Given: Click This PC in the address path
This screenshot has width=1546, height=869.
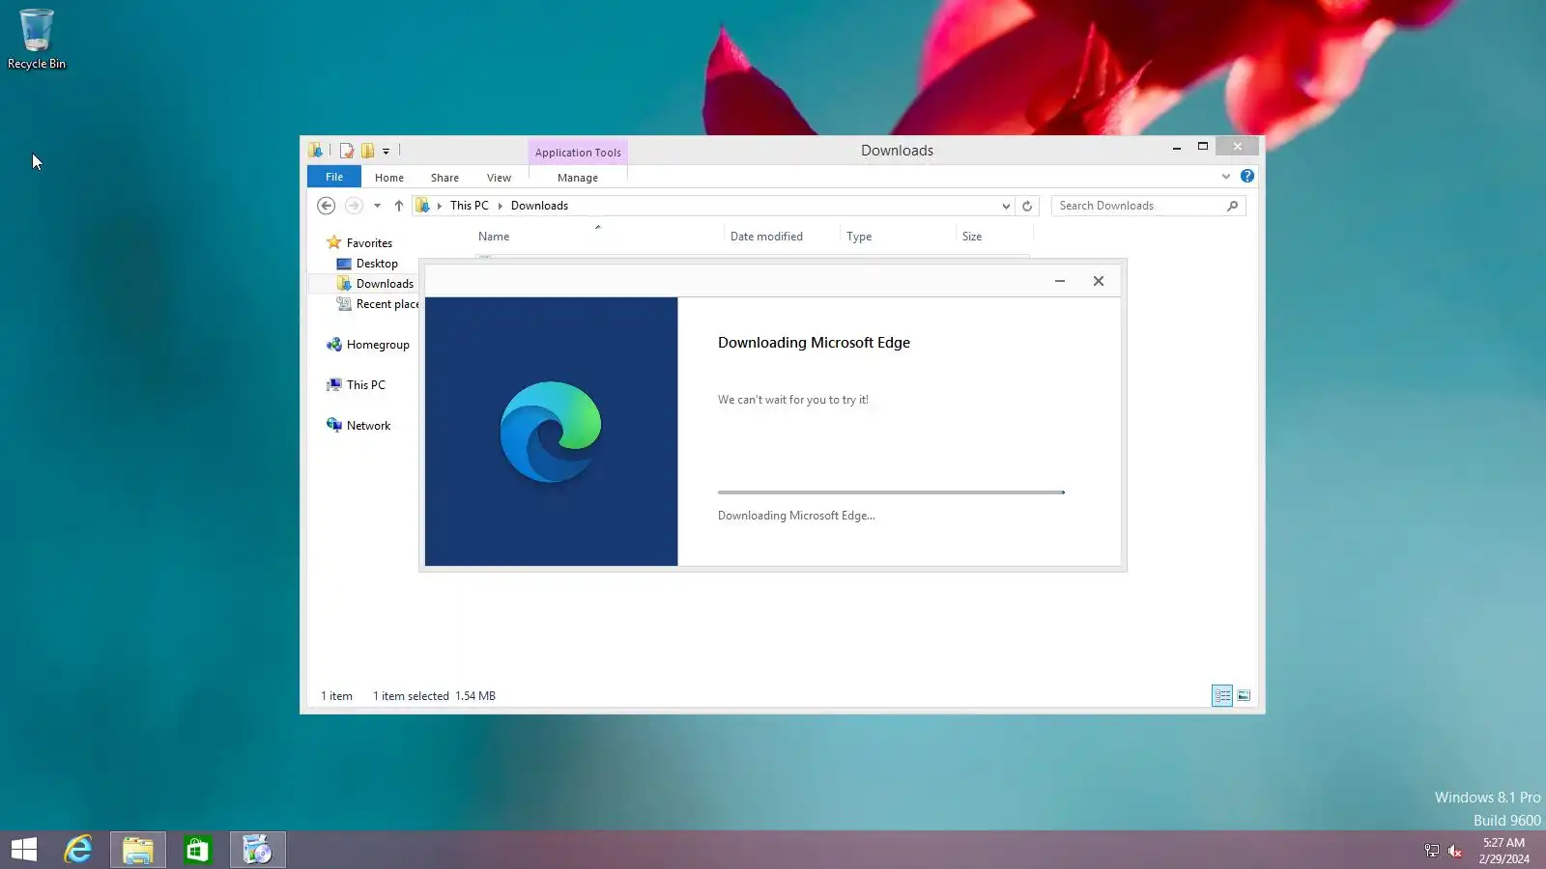Looking at the screenshot, I should 470,206.
